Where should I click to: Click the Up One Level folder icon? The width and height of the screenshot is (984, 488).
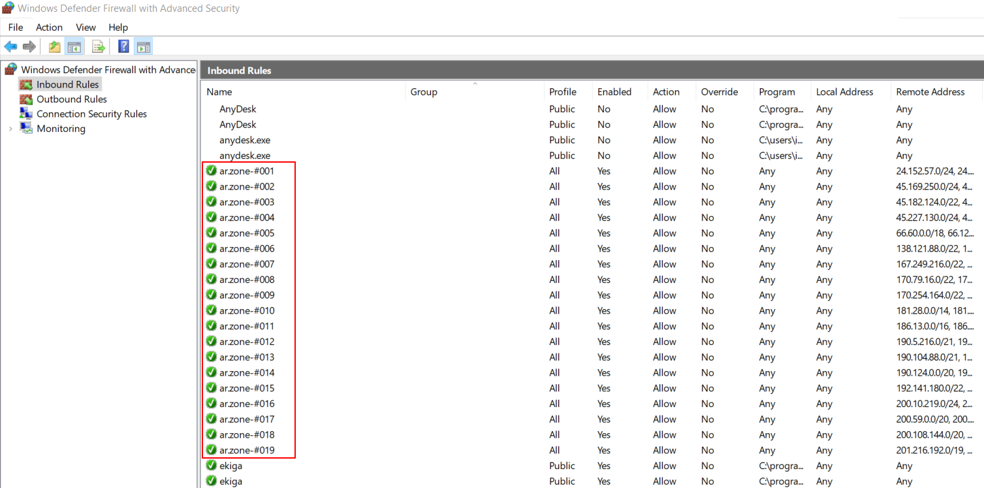tap(55, 46)
